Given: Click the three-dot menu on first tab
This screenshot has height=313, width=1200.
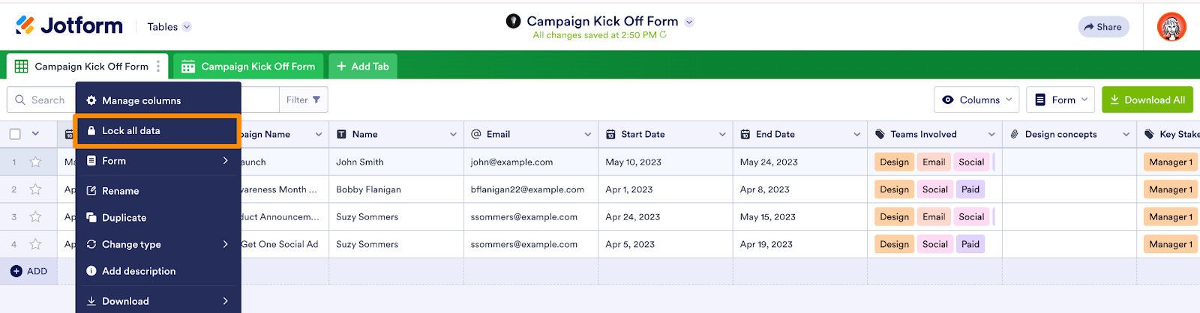Looking at the screenshot, I should click(158, 66).
